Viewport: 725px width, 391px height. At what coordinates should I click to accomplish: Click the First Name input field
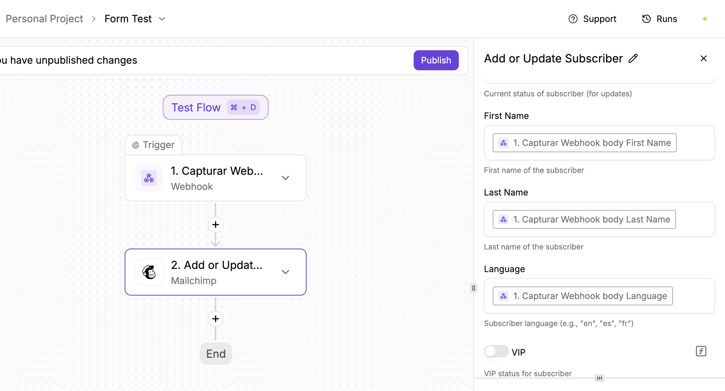(694, 143)
